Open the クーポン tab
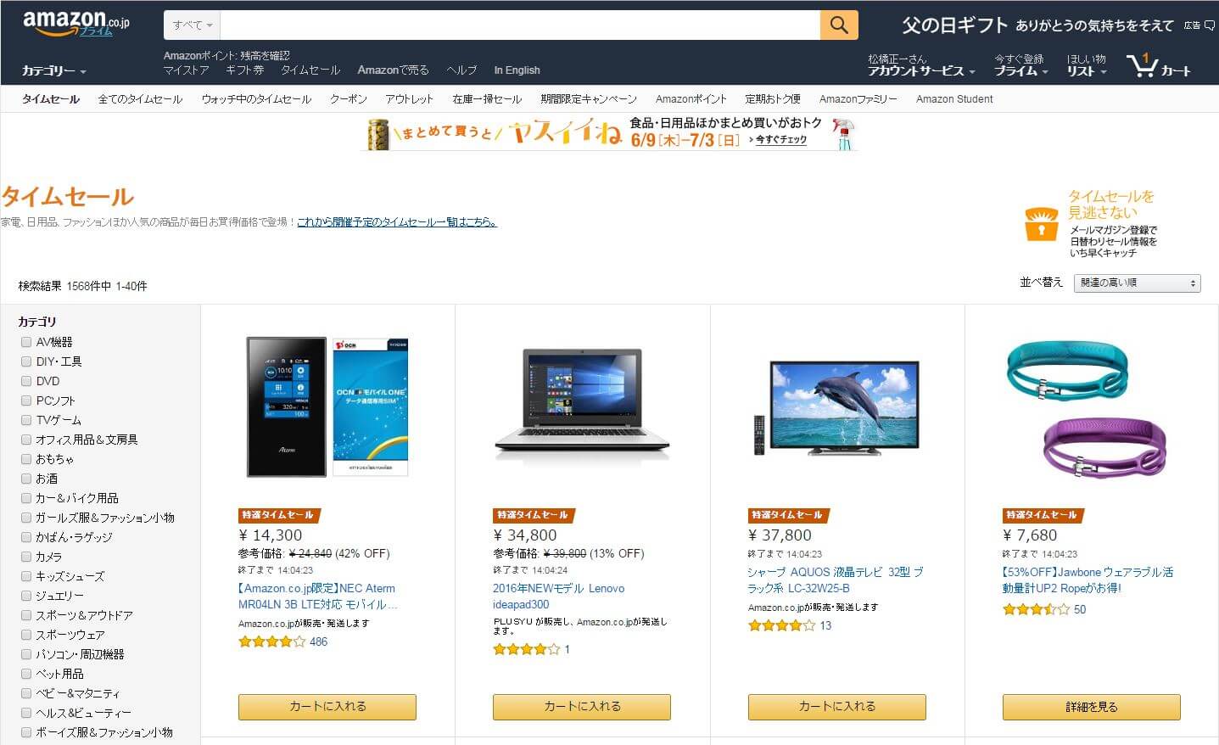 coord(349,99)
